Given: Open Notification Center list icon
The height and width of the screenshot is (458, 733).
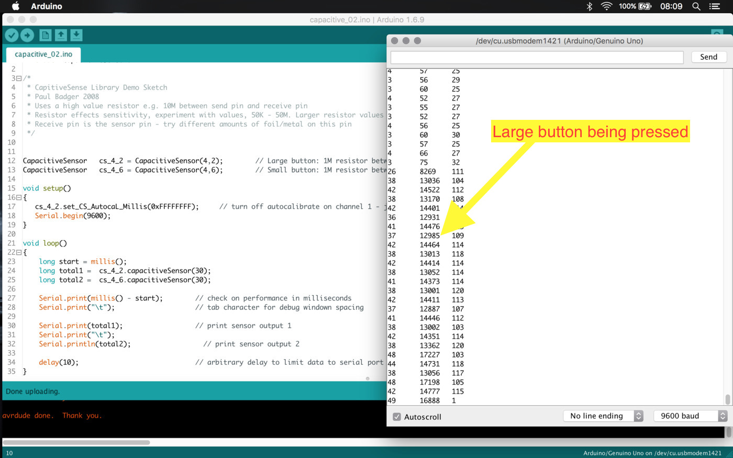Looking at the screenshot, I should coord(715,6).
